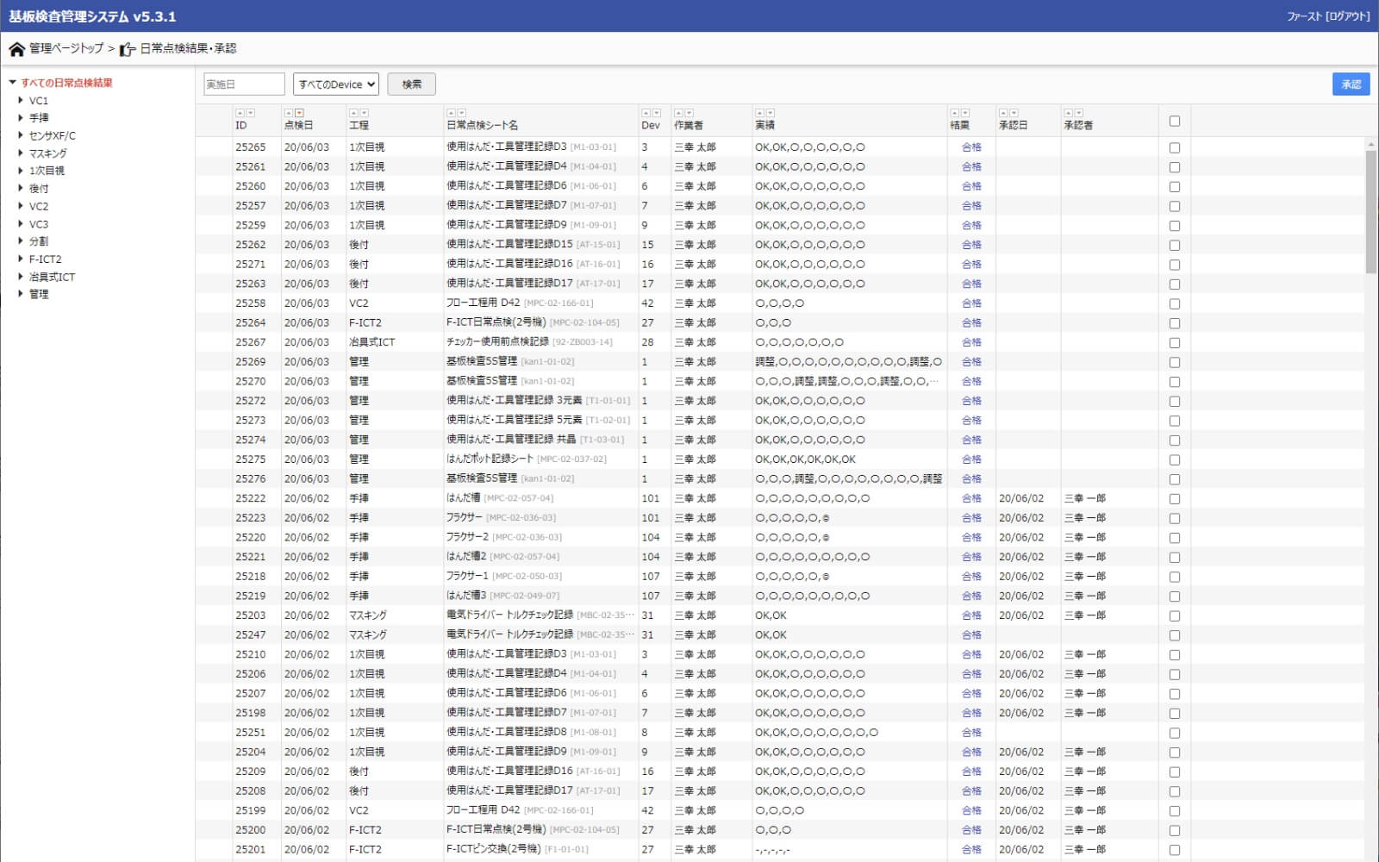Open 合格 result link for record 25265
Image resolution: width=1379 pixels, height=862 pixels.
click(x=971, y=147)
